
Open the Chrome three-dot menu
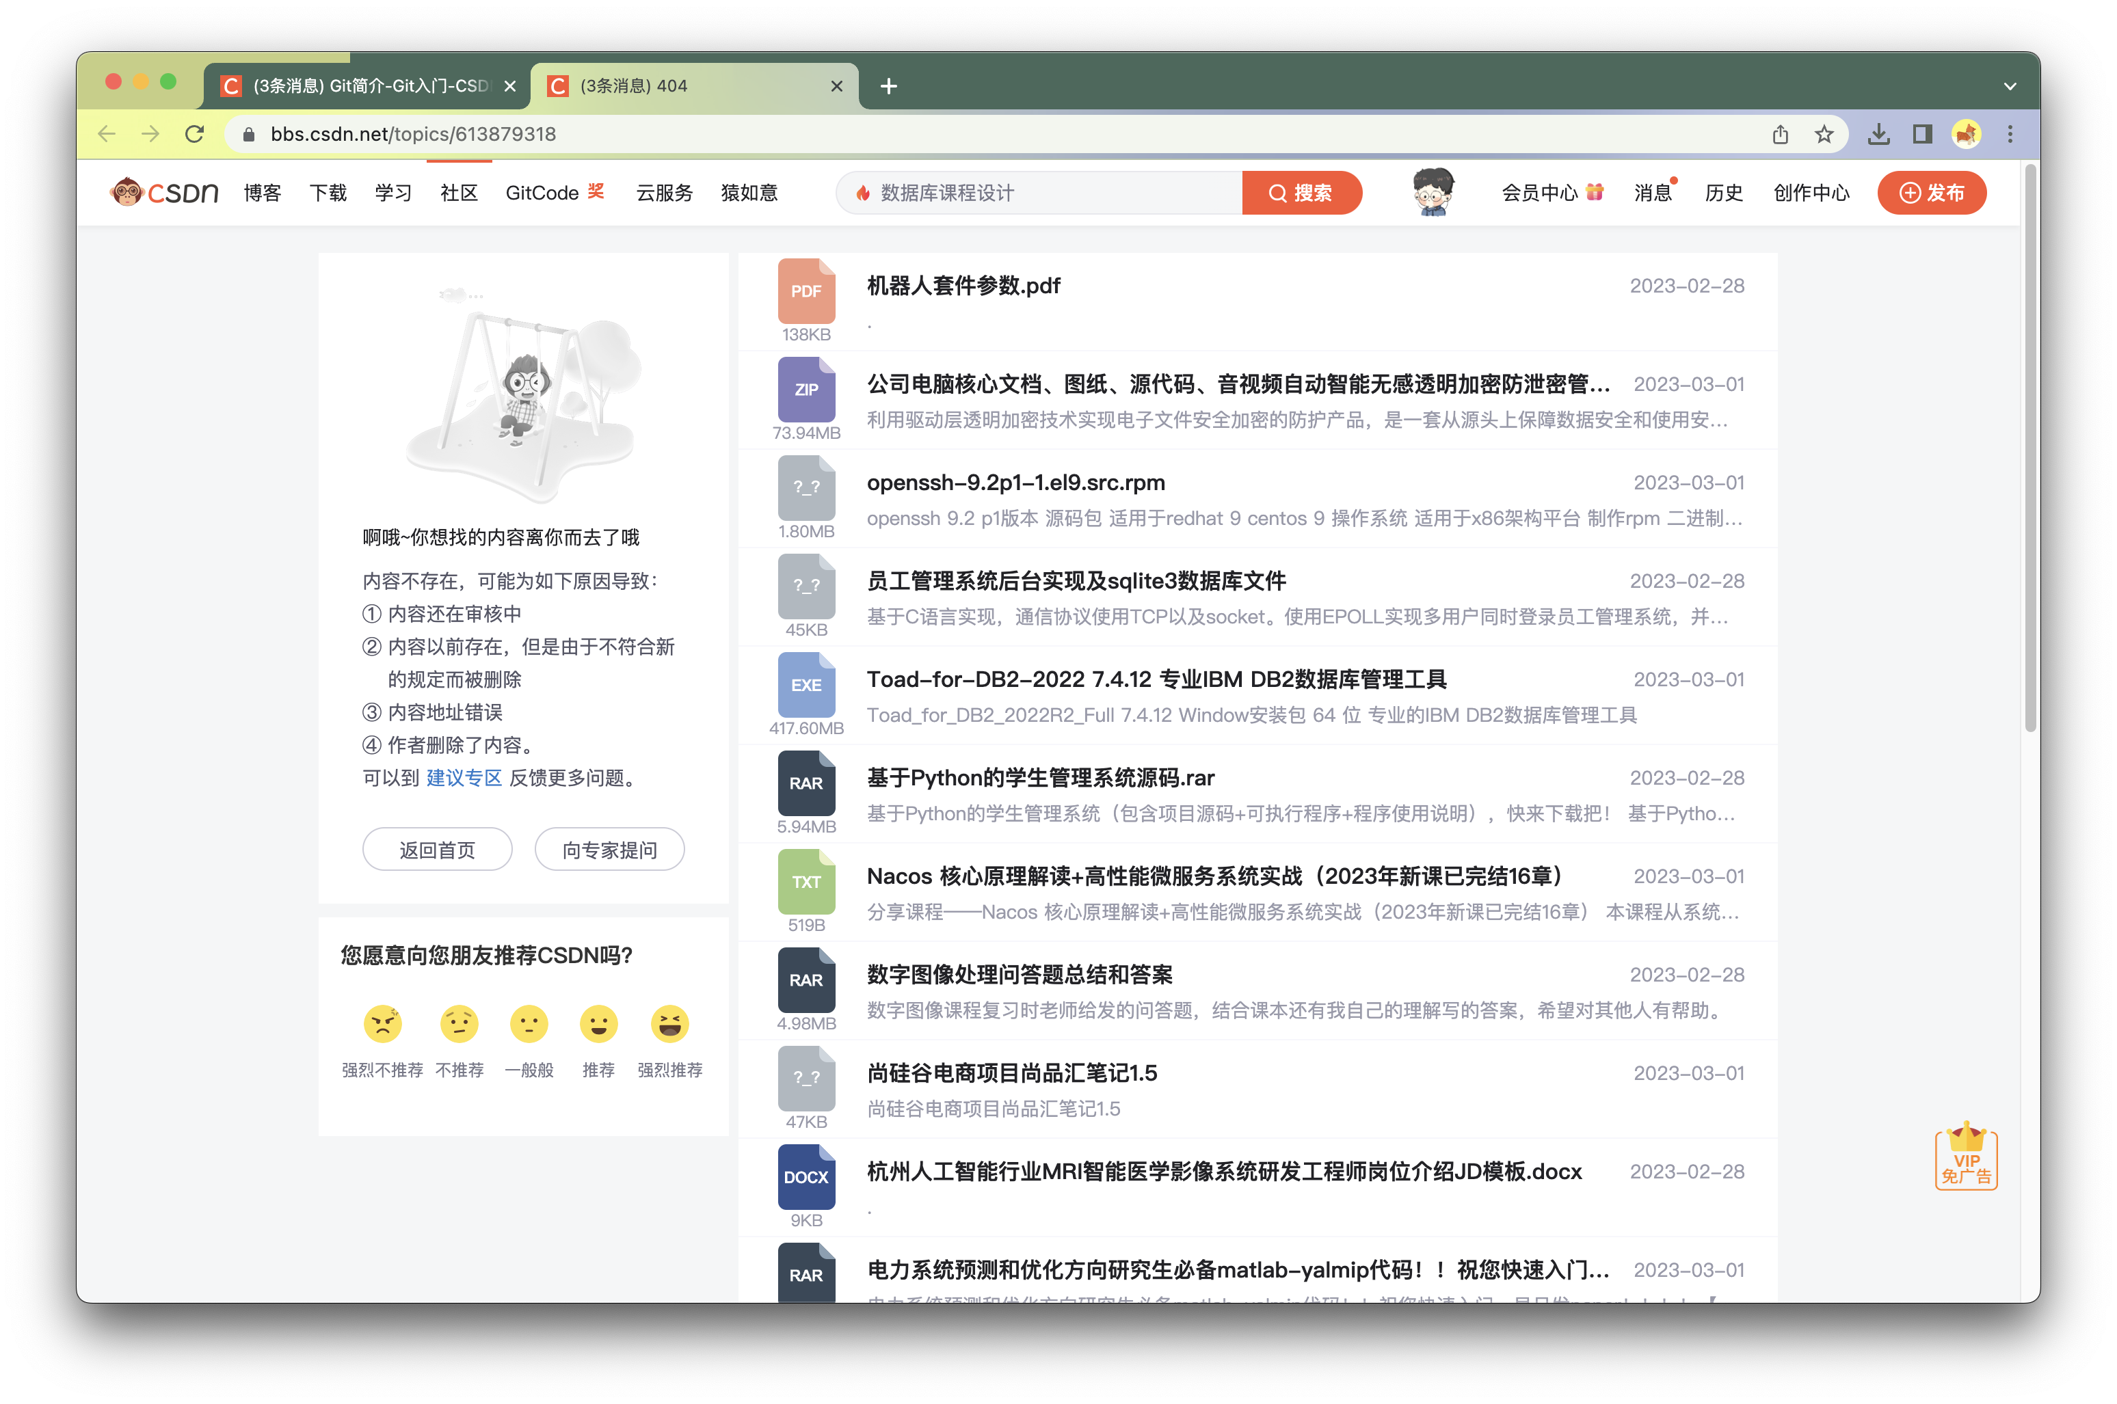pos(2010,134)
